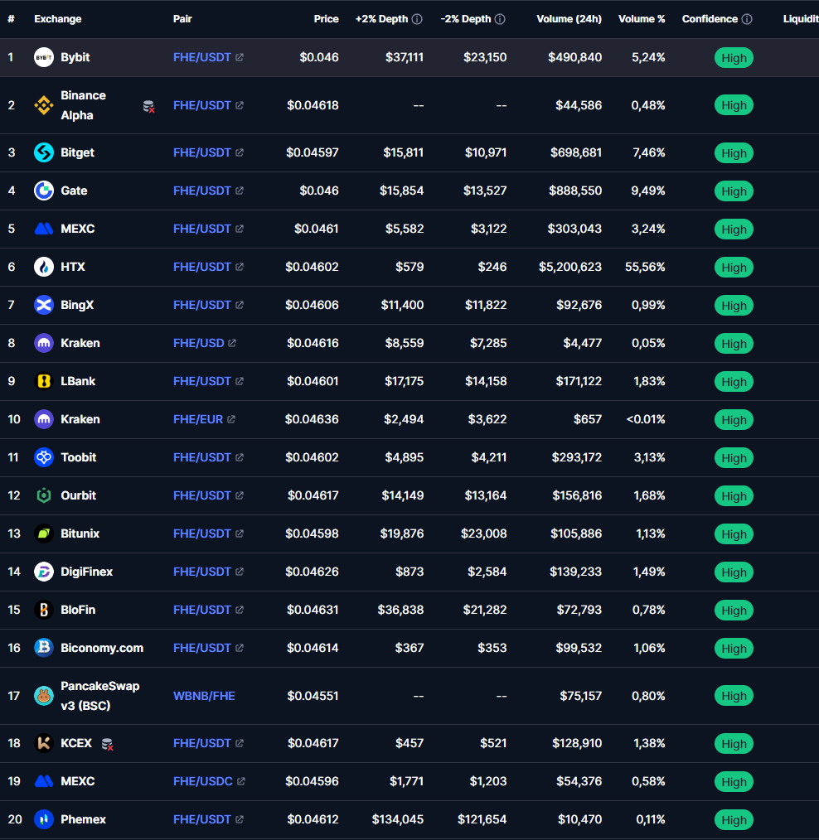
Task: Click the Bybit exchange logo icon
Action: click(x=43, y=57)
